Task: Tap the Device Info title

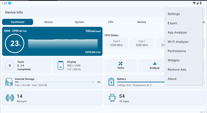Action: click(14, 12)
